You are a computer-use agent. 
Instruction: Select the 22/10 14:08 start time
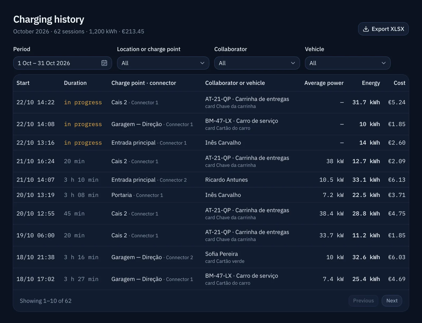35,124
